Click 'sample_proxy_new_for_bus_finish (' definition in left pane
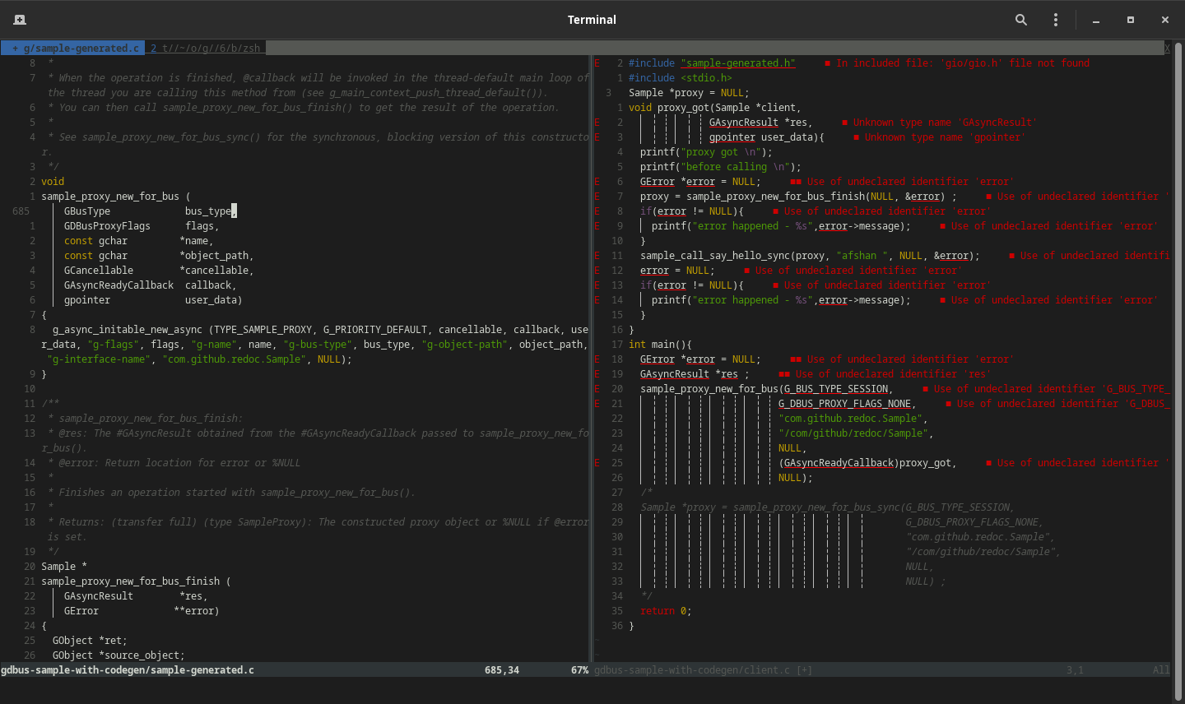The height and width of the screenshot is (704, 1185). coord(136,581)
